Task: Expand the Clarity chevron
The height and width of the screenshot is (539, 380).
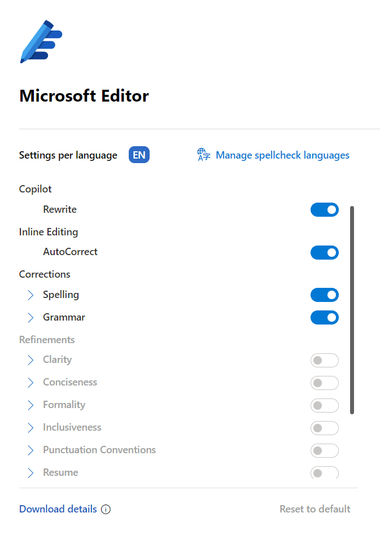Action: point(30,360)
